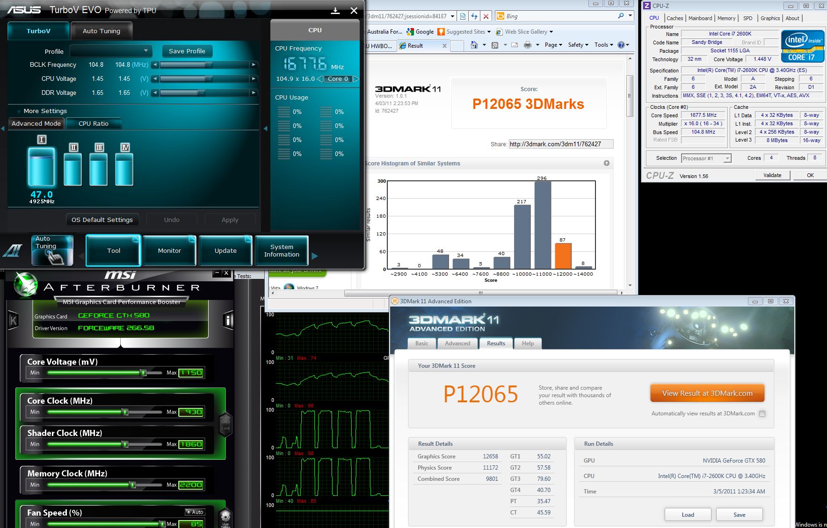Click the red stop icon in Internet Explorer
The width and height of the screenshot is (827, 528).
[x=486, y=16]
